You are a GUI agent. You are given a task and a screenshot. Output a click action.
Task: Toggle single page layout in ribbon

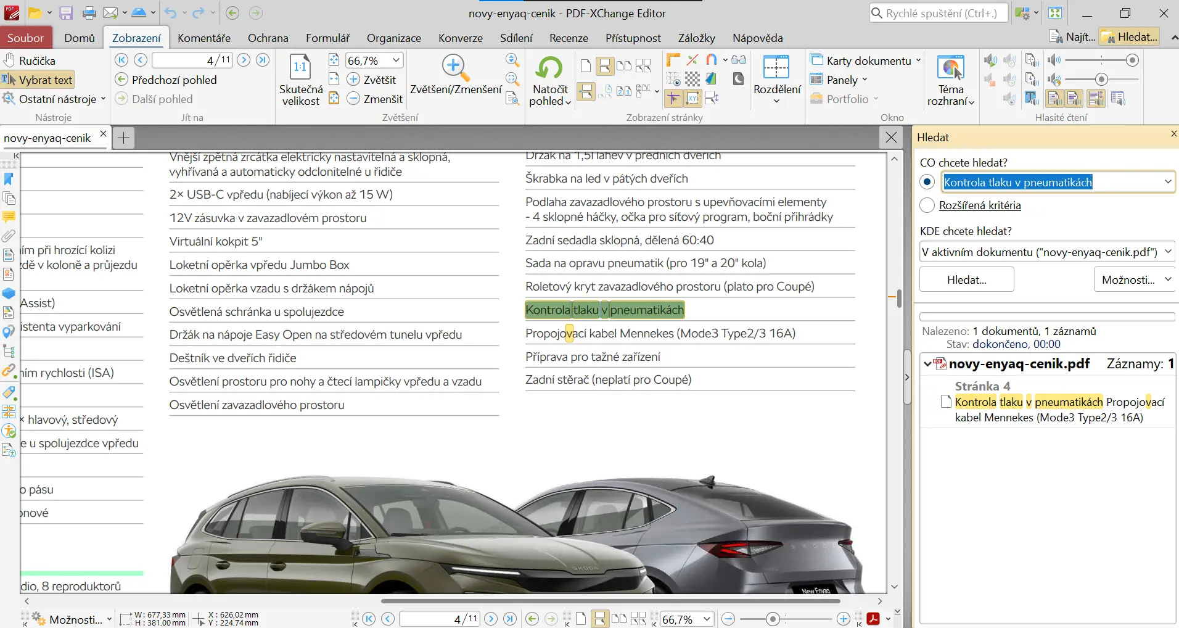[x=586, y=65]
